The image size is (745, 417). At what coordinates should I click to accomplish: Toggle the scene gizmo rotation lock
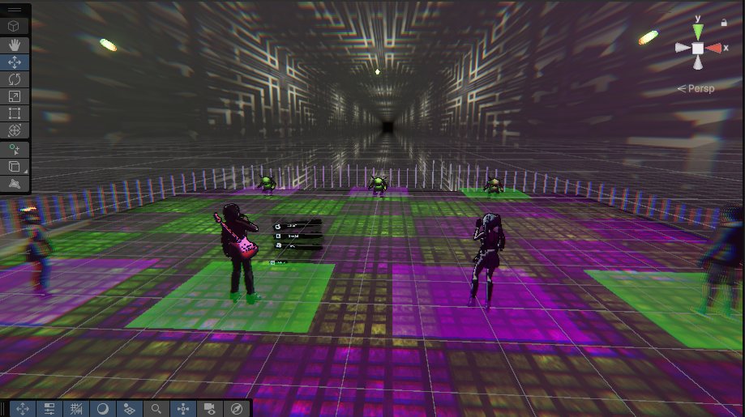click(x=724, y=23)
